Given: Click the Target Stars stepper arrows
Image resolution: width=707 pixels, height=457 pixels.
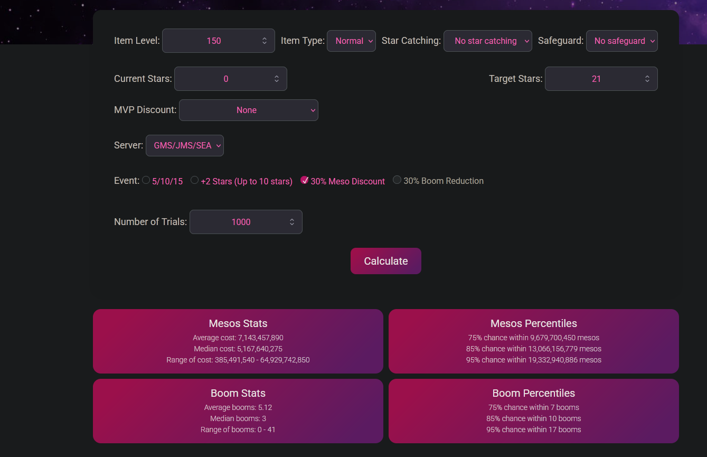Looking at the screenshot, I should [647, 79].
